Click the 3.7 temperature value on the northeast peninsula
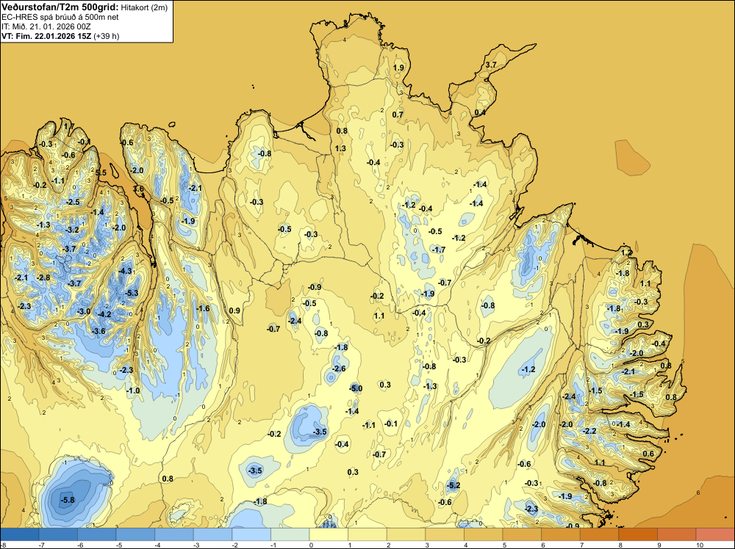This screenshot has width=735, height=549. pyautogui.click(x=490, y=65)
